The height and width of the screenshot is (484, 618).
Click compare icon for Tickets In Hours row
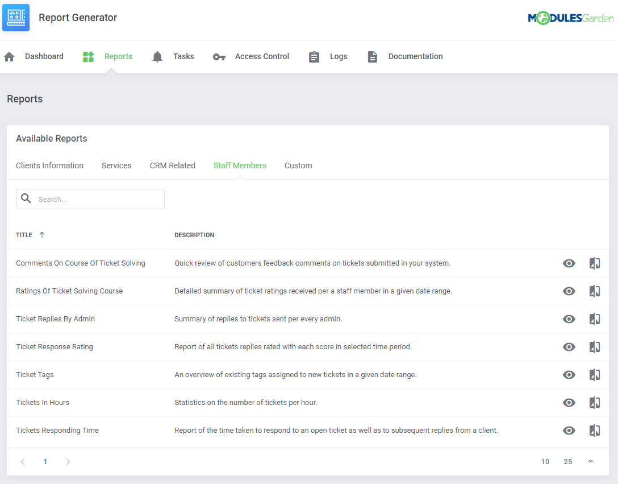click(x=594, y=403)
